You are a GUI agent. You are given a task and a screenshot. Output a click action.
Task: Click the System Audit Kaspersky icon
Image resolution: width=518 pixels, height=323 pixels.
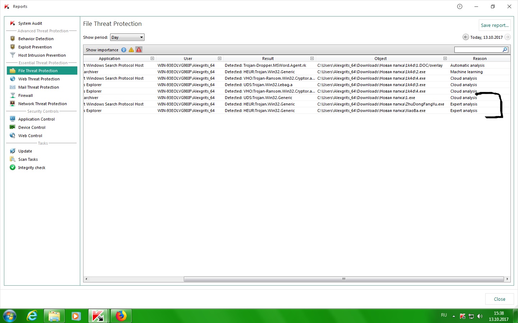coord(13,23)
